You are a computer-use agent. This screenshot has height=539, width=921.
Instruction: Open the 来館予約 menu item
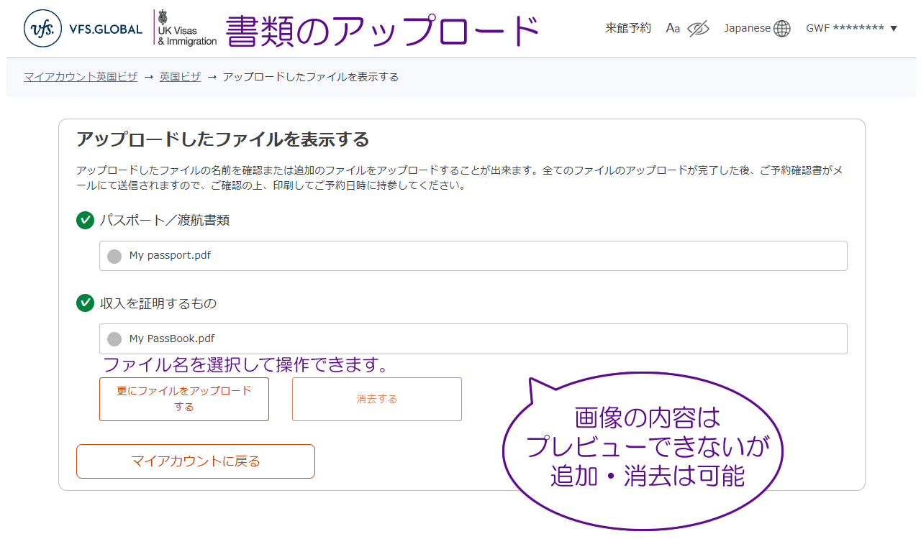click(x=627, y=28)
